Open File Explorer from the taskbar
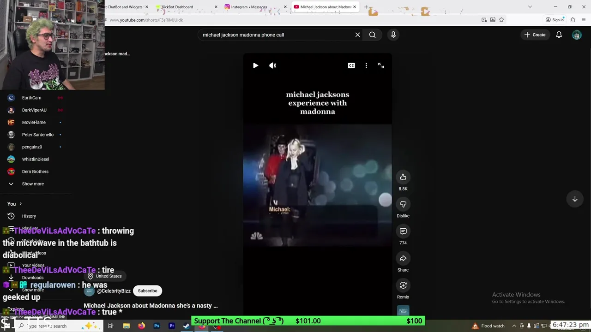Image resolution: width=591 pixels, height=332 pixels. point(126,326)
